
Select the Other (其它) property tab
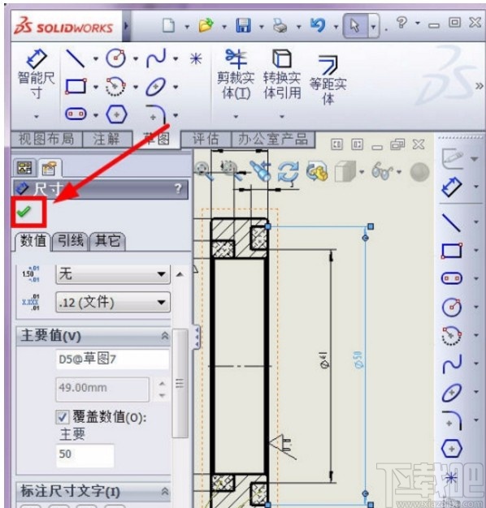point(107,241)
